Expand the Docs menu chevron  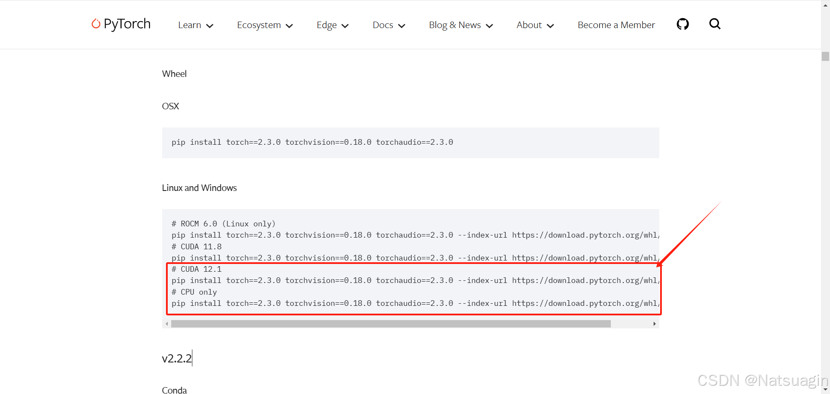tap(402, 26)
